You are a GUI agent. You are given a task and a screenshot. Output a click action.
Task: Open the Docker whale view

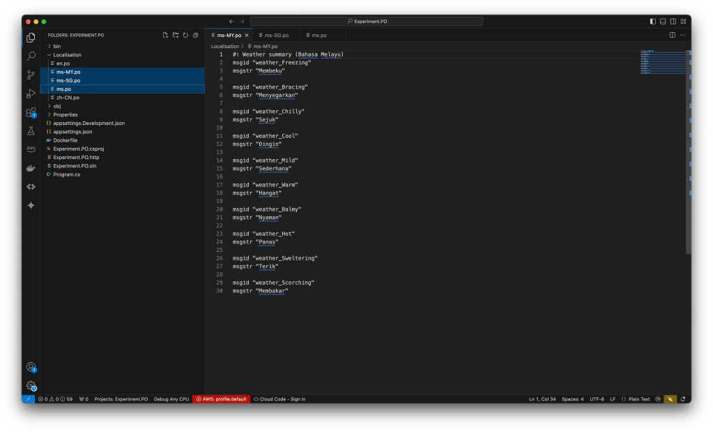(x=31, y=168)
